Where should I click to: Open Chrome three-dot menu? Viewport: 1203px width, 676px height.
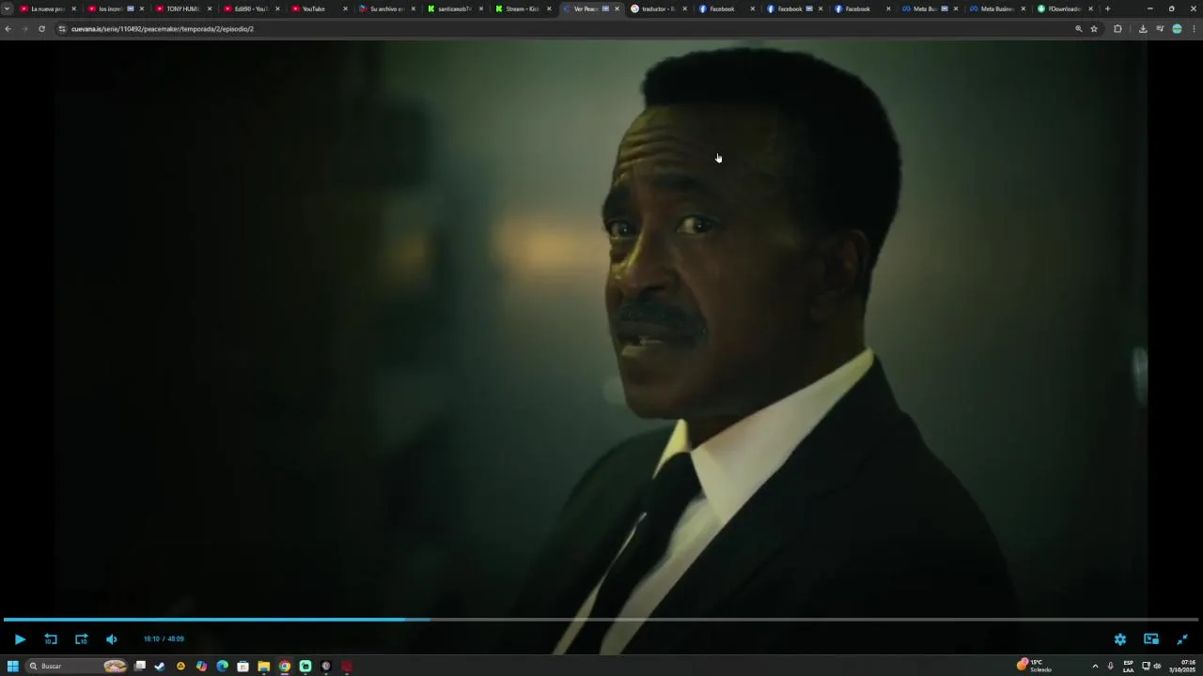1194,29
